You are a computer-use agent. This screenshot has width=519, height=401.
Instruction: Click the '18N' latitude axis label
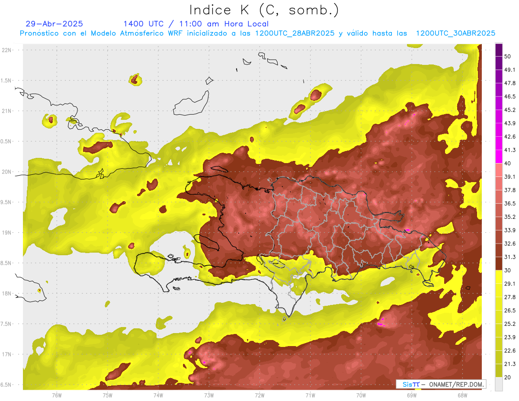(6, 293)
